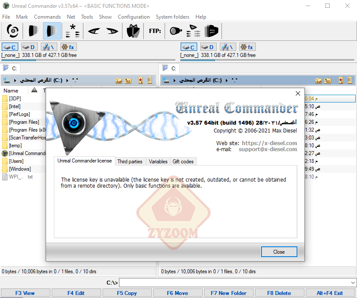Click the brief view toolbar icon left of the highlighted one
Screen dimensions: 357x298
click(33, 31)
